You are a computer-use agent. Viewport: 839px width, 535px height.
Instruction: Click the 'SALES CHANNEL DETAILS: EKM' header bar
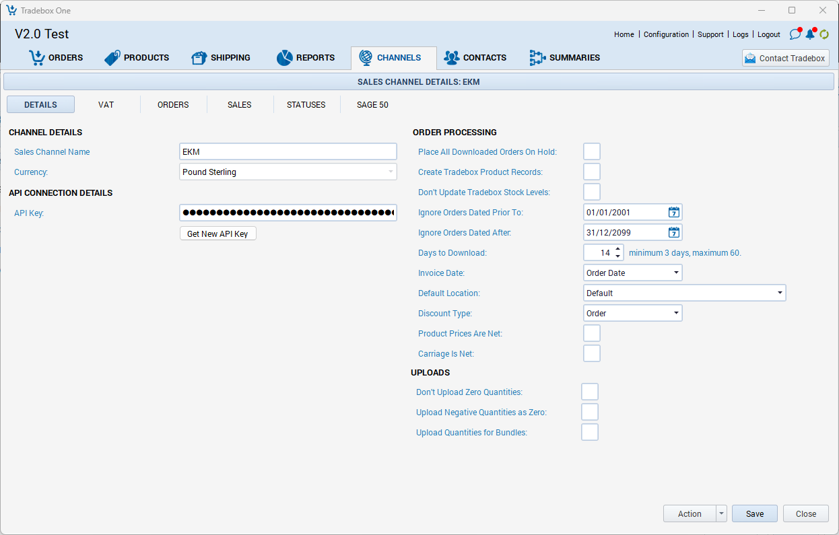[419, 82]
